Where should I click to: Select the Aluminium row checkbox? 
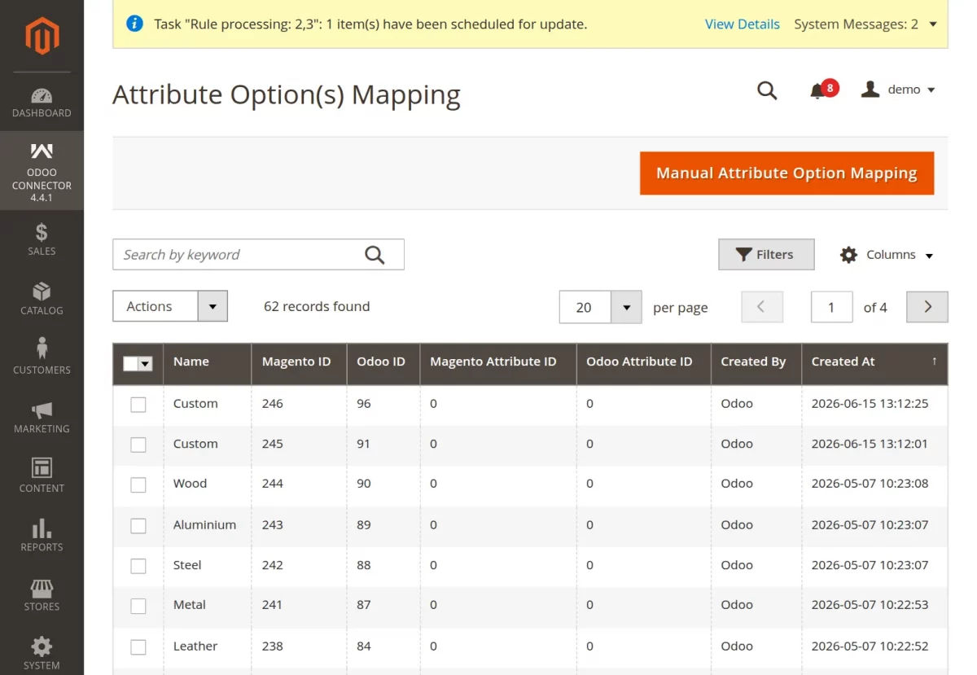[138, 526]
